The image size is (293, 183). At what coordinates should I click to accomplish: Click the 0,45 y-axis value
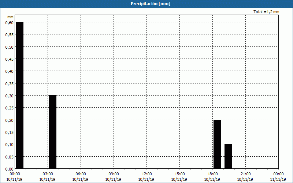tap(10, 59)
